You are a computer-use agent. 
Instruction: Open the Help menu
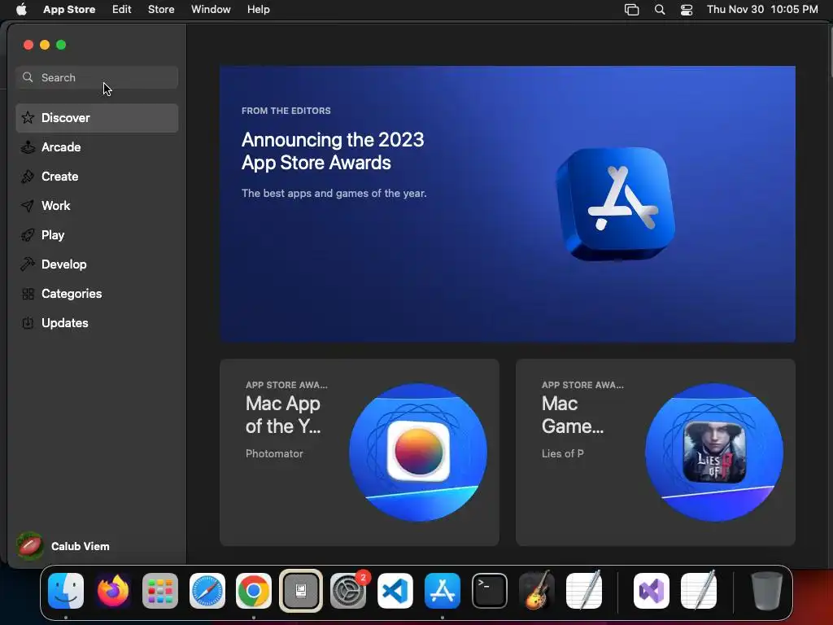pos(258,9)
